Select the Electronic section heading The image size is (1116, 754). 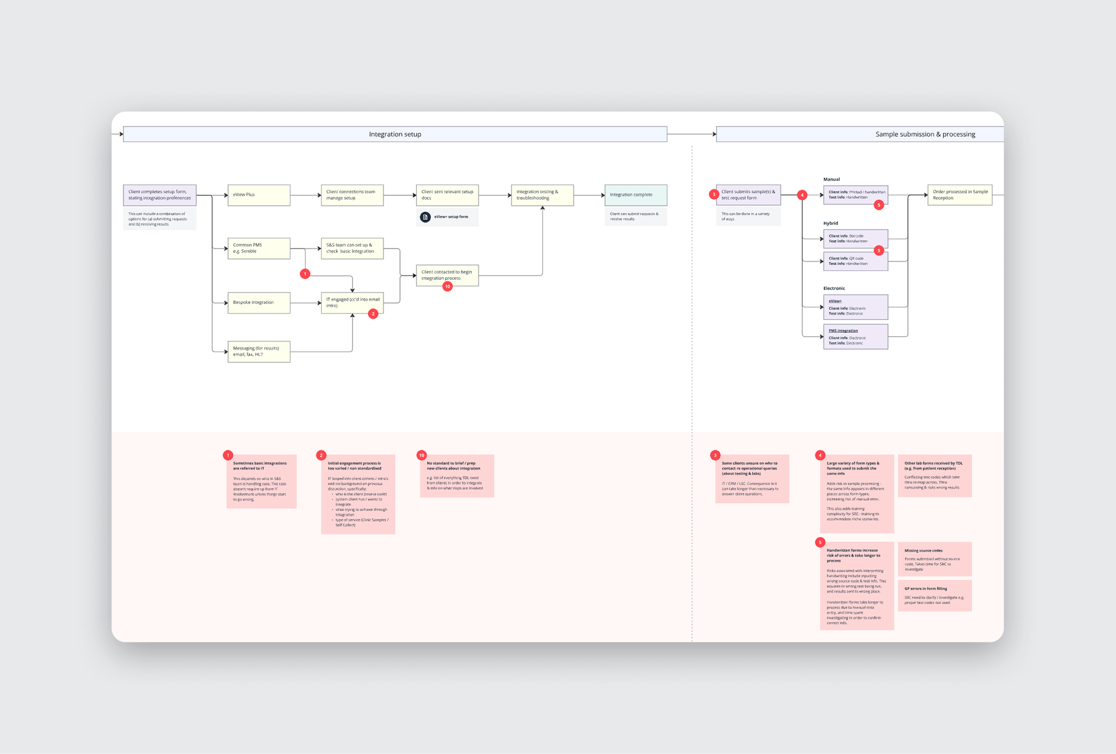point(834,289)
